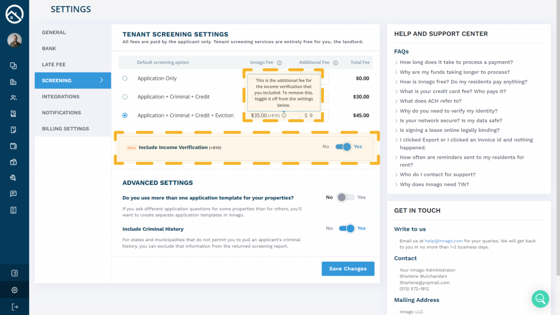Expand FAQ about Innago being free

coord(463,82)
